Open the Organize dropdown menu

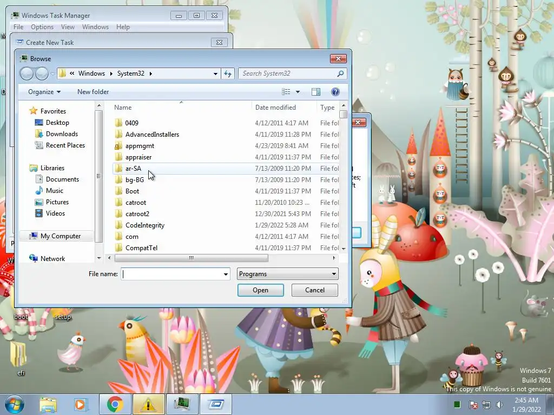click(x=44, y=92)
